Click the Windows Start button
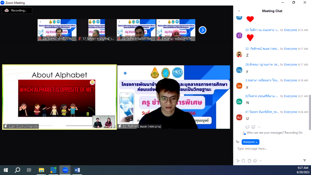The width and height of the screenshot is (311, 175). 6,170
